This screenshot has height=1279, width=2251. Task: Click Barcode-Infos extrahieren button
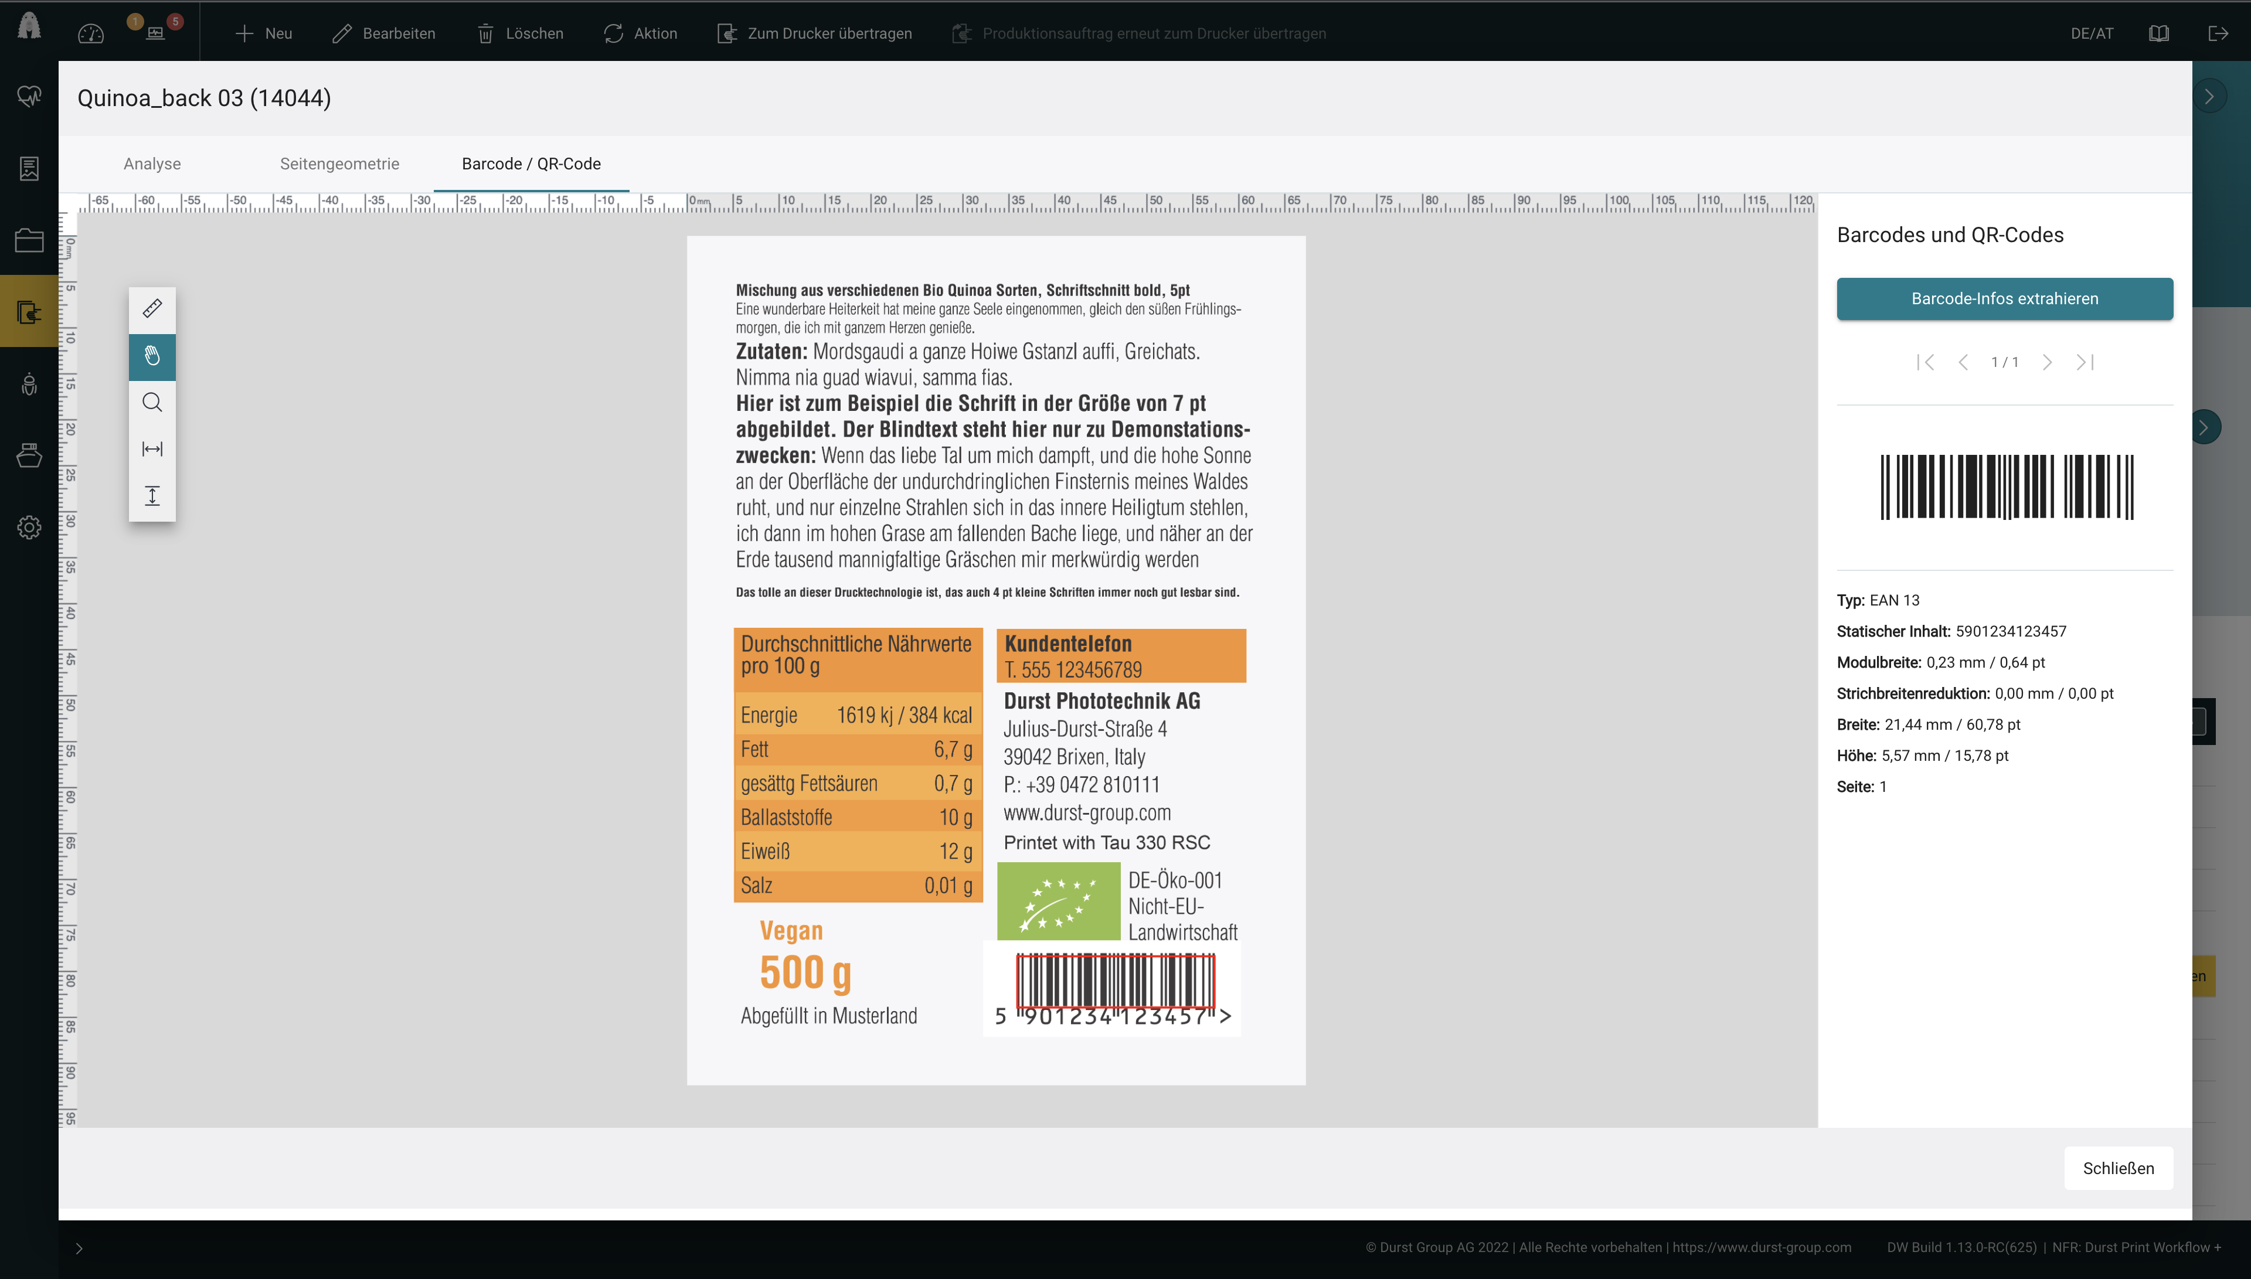pos(2004,299)
